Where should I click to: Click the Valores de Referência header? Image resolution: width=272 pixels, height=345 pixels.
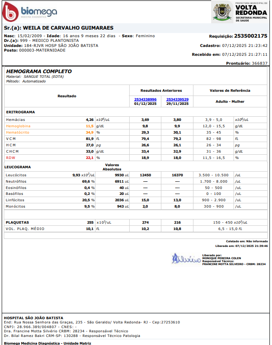click(x=230, y=90)
